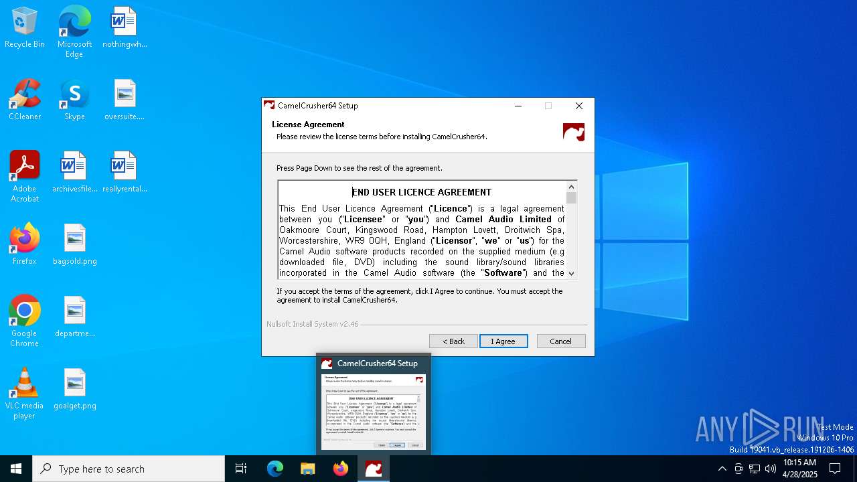
Task: Open File Explorer from taskbar
Action: [x=307, y=469]
